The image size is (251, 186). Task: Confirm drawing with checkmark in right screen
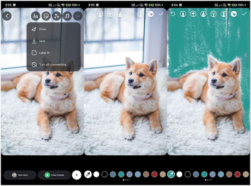(x=244, y=14)
